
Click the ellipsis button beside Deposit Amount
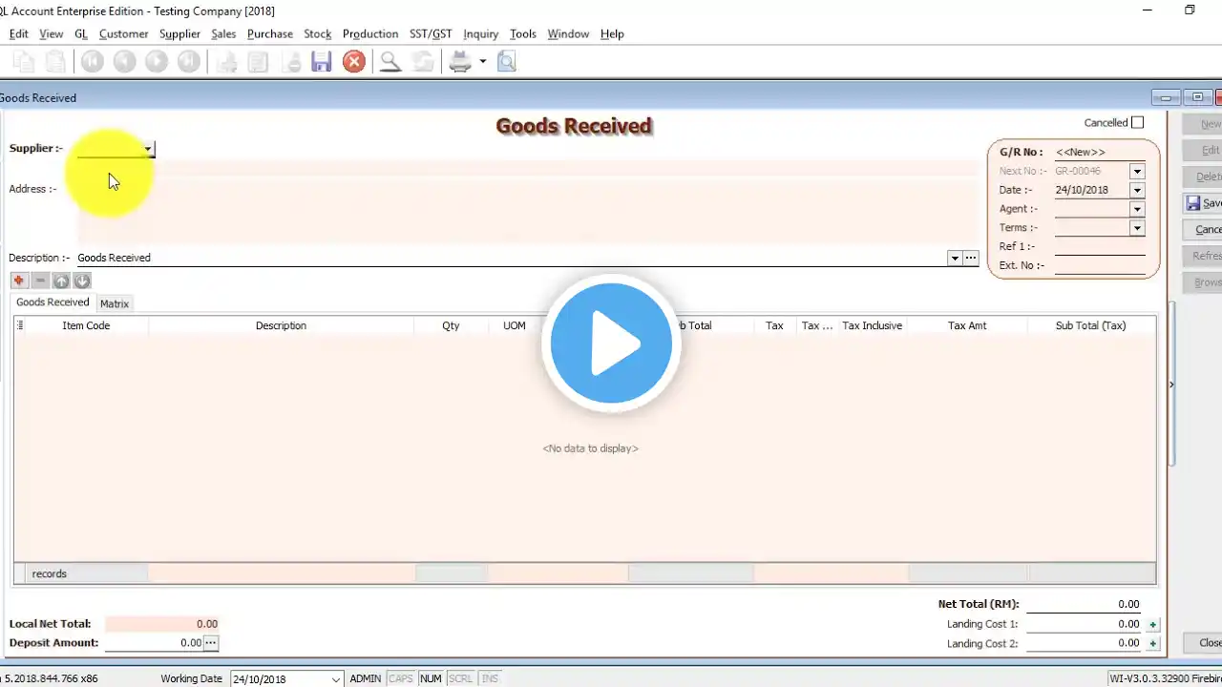click(x=211, y=643)
